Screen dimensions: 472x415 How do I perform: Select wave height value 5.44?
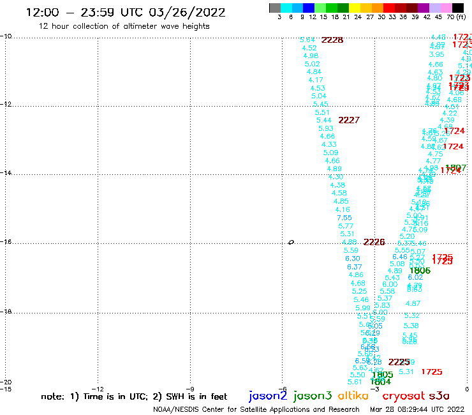[324, 120]
